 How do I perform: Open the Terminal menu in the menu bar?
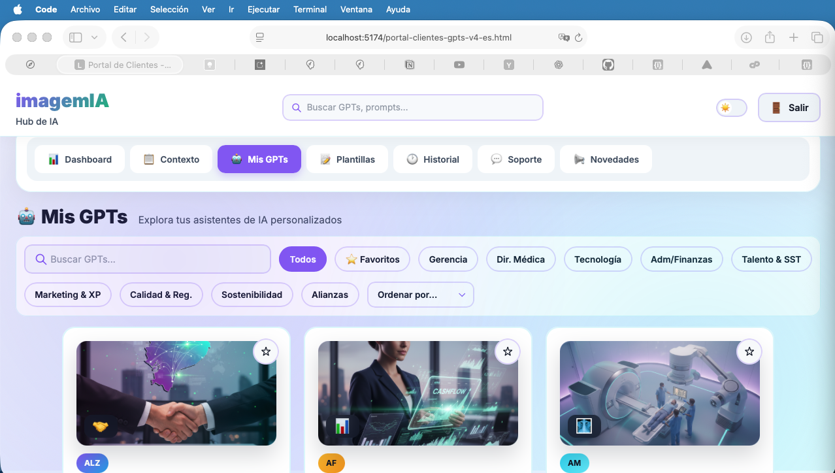tap(309, 9)
